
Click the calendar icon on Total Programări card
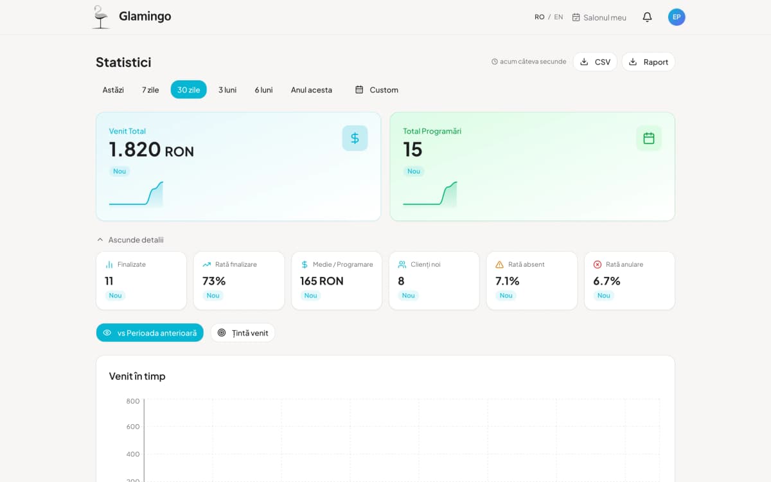pyautogui.click(x=649, y=138)
